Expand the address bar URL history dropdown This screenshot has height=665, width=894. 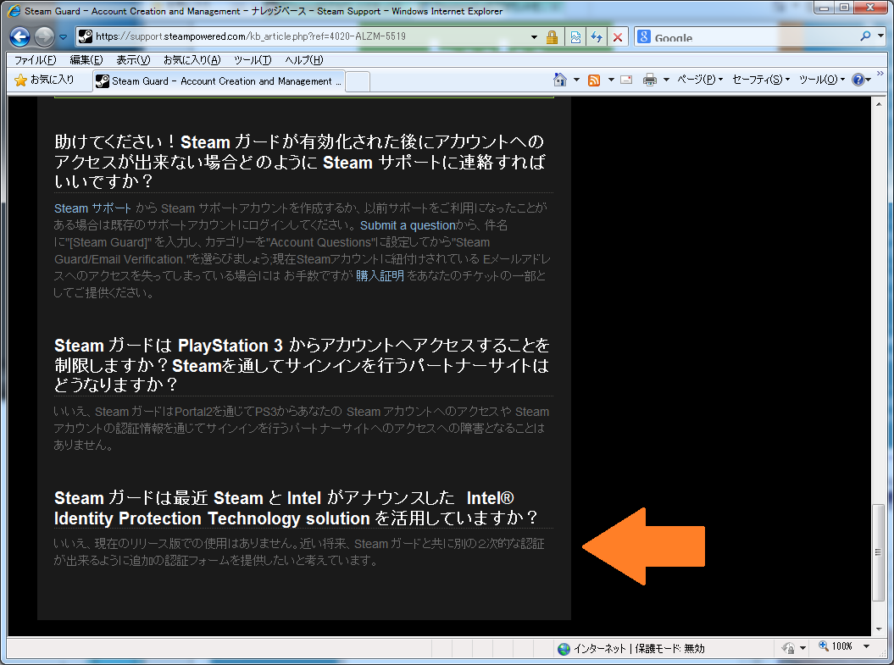coord(534,37)
